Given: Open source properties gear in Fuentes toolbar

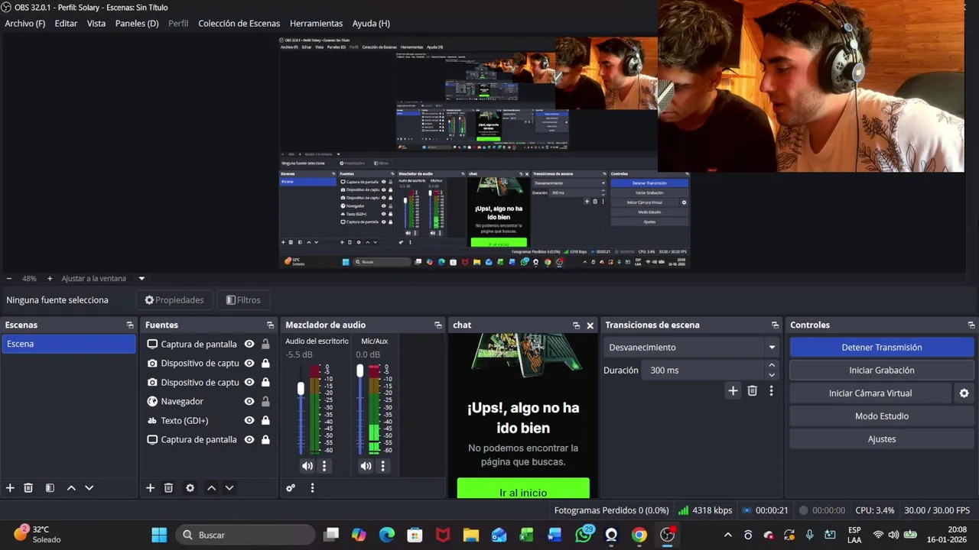Looking at the screenshot, I should 190,488.
